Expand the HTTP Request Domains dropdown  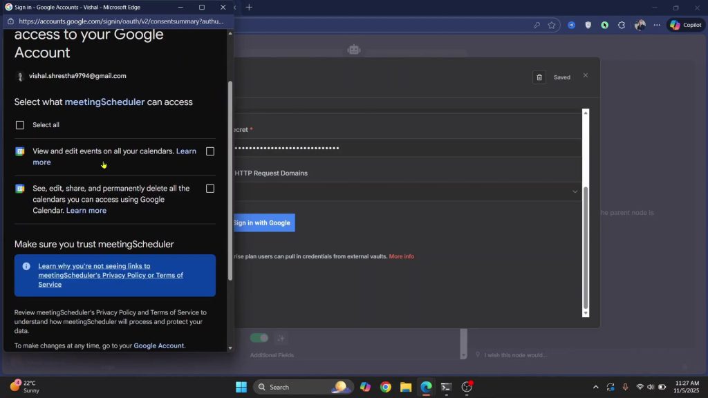click(575, 191)
